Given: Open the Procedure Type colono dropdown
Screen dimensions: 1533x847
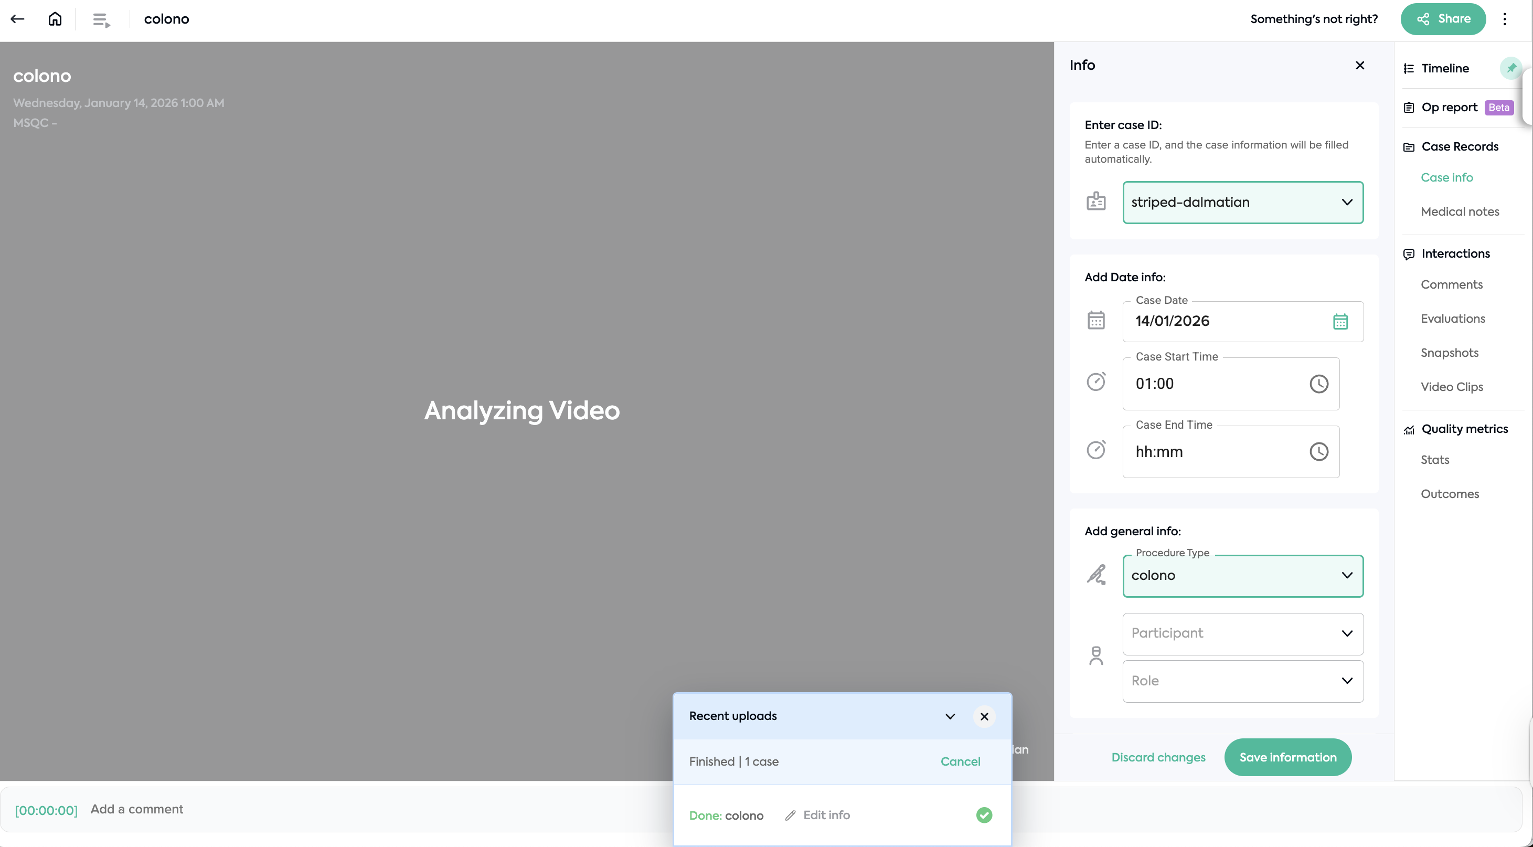Looking at the screenshot, I should [1242, 576].
